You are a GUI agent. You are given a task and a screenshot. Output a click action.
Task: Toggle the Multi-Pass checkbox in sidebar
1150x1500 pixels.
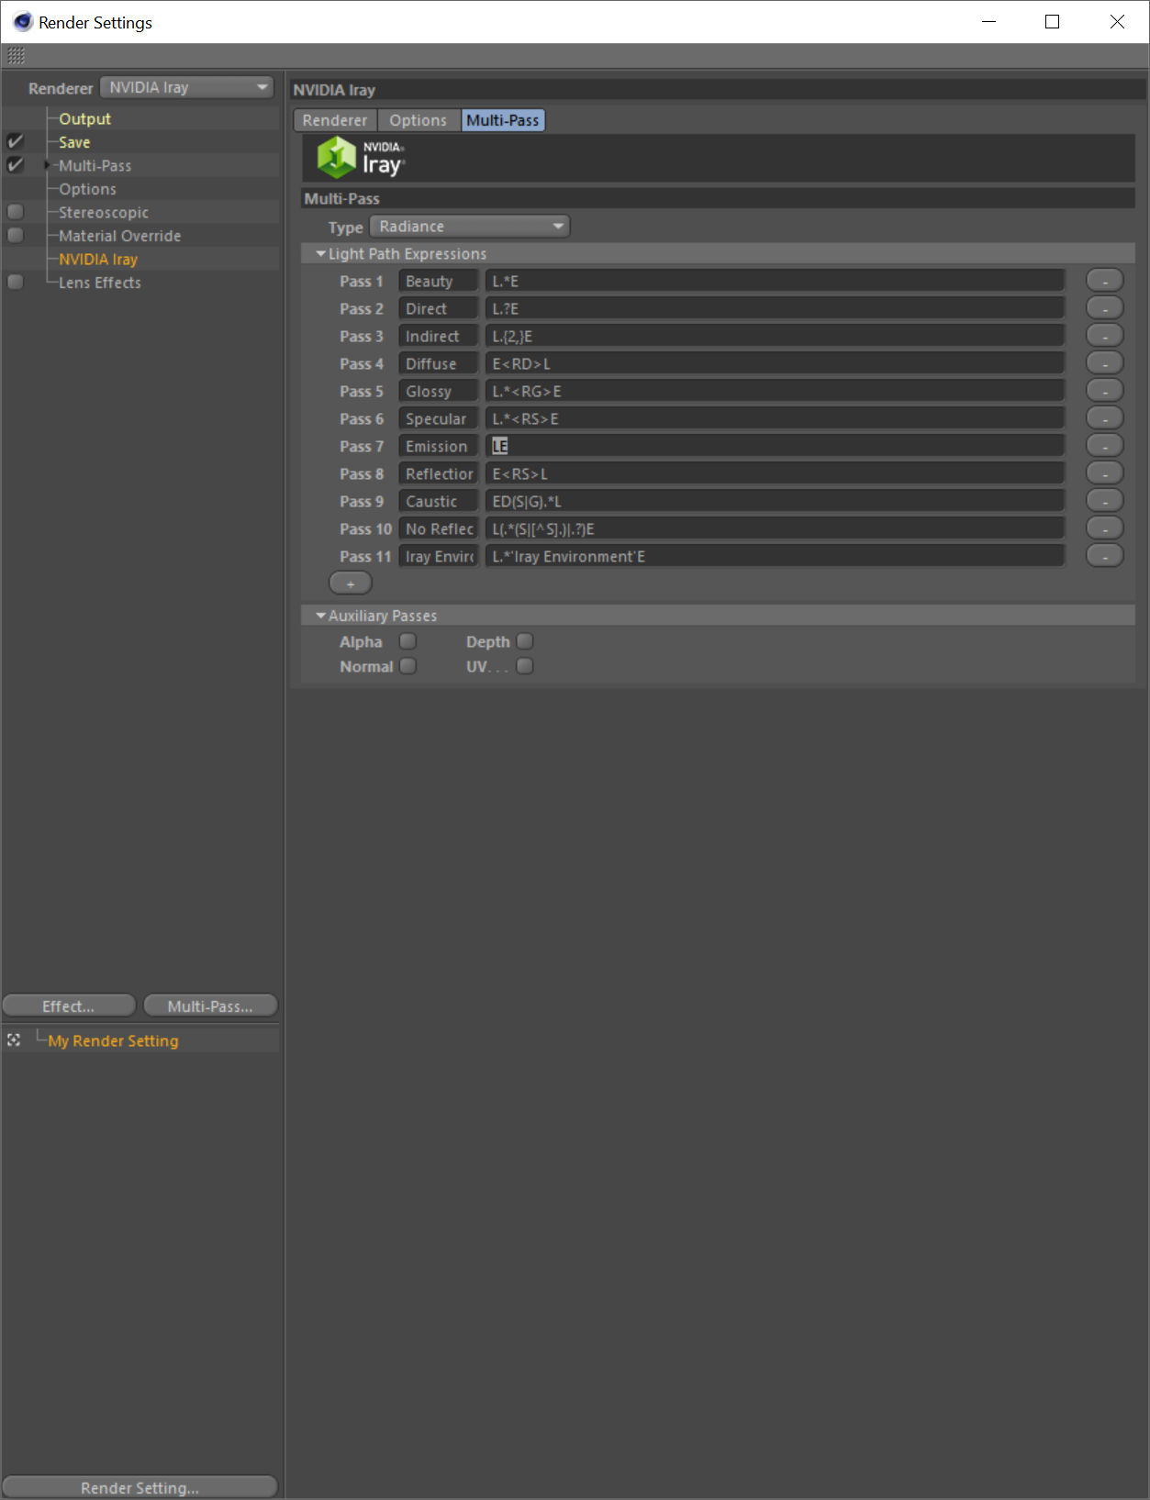(16, 165)
